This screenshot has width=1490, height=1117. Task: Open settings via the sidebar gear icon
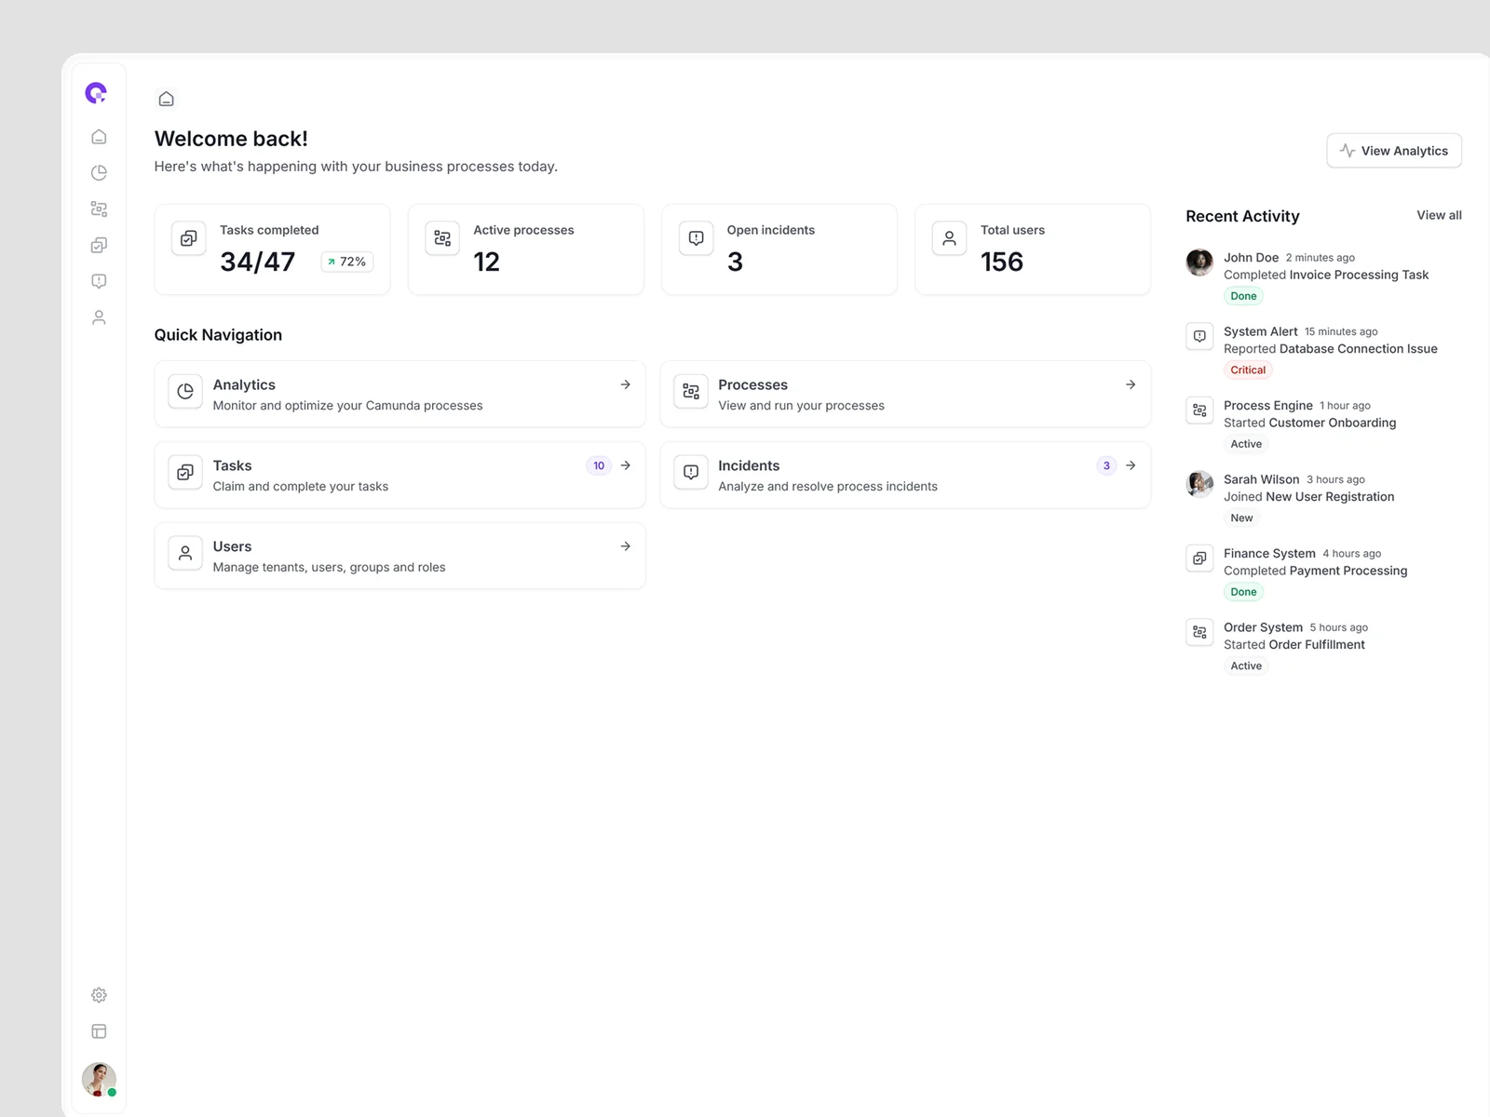pyautogui.click(x=99, y=995)
